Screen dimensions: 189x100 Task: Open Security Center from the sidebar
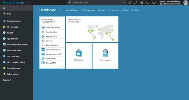coord(17,68)
